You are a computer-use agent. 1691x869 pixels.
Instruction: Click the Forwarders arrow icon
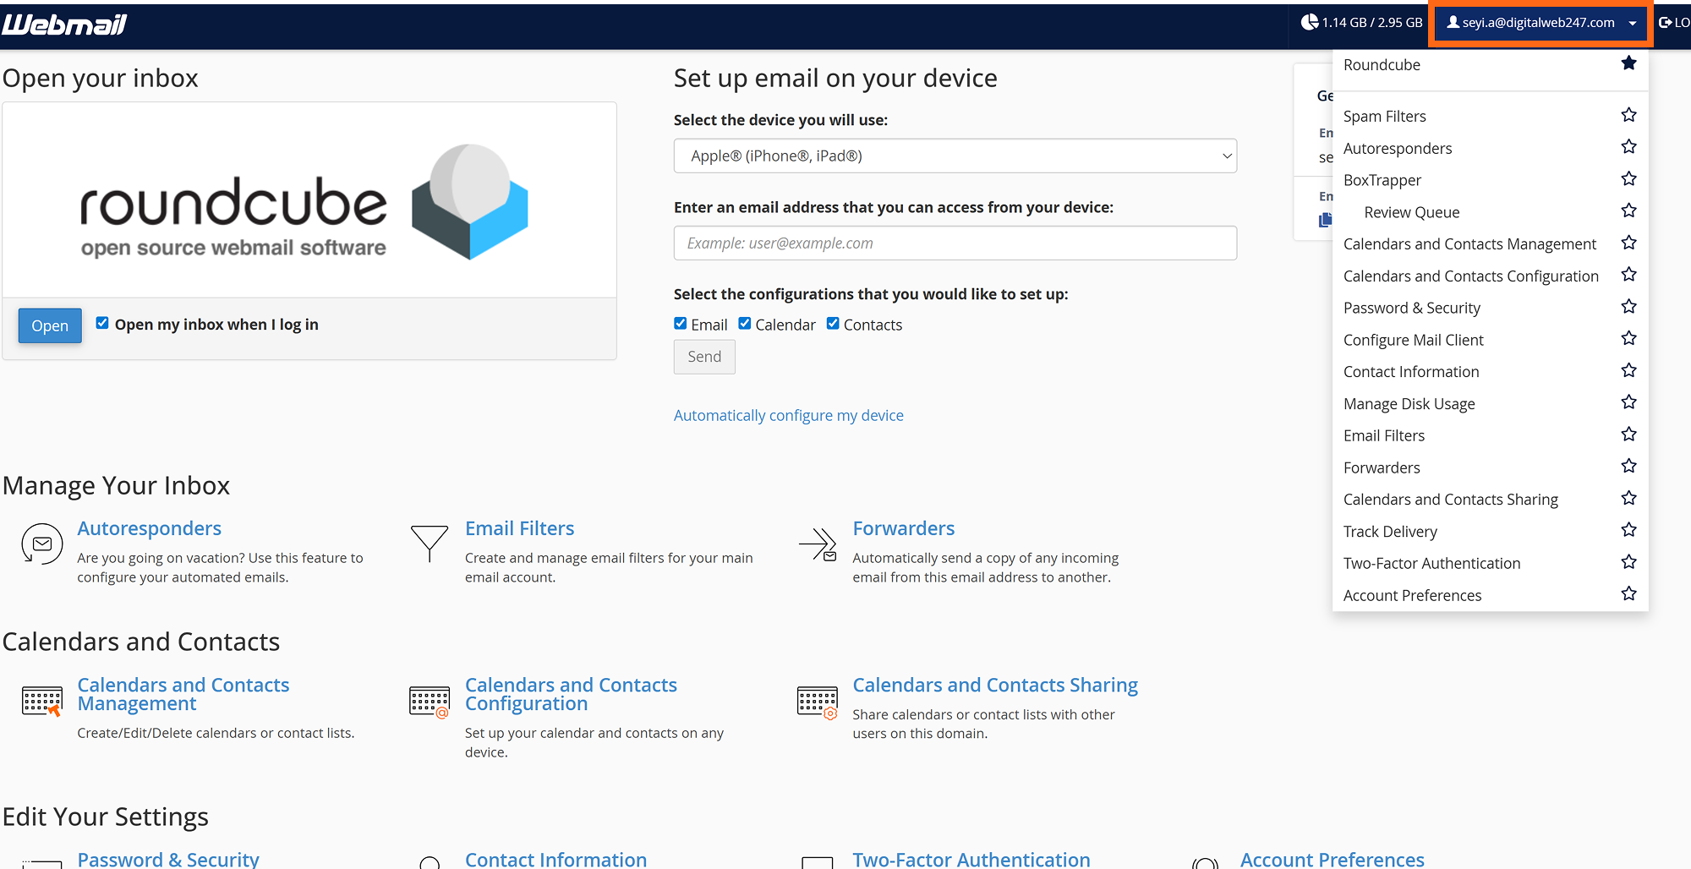(x=818, y=544)
